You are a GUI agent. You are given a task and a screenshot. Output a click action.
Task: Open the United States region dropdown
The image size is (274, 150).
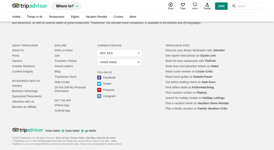point(119,62)
